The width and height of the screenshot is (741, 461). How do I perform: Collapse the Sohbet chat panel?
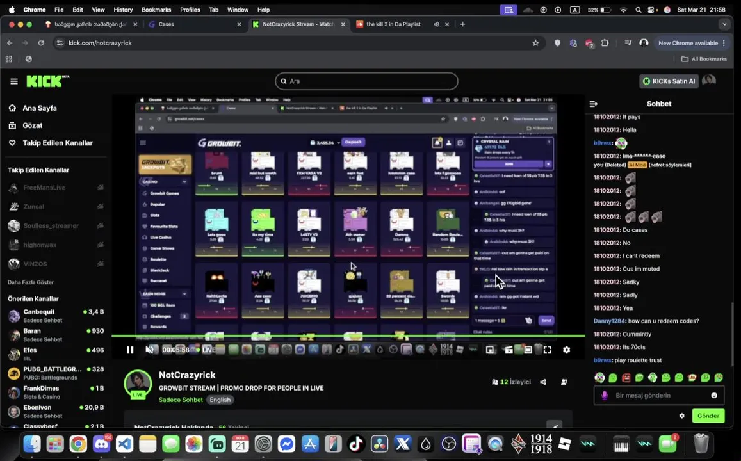(594, 104)
